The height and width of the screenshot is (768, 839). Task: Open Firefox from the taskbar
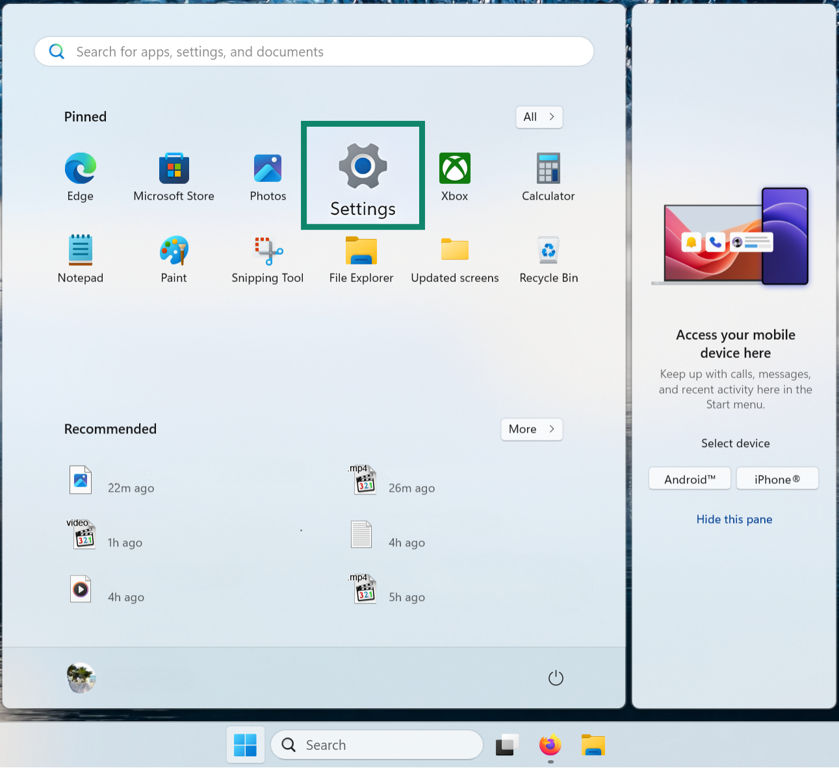(x=550, y=745)
